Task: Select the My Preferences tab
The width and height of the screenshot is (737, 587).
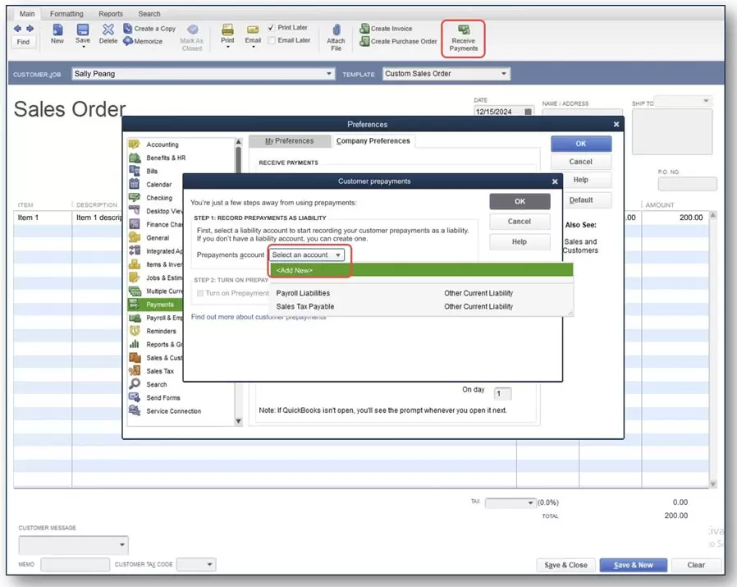Action: pyautogui.click(x=289, y=141)
